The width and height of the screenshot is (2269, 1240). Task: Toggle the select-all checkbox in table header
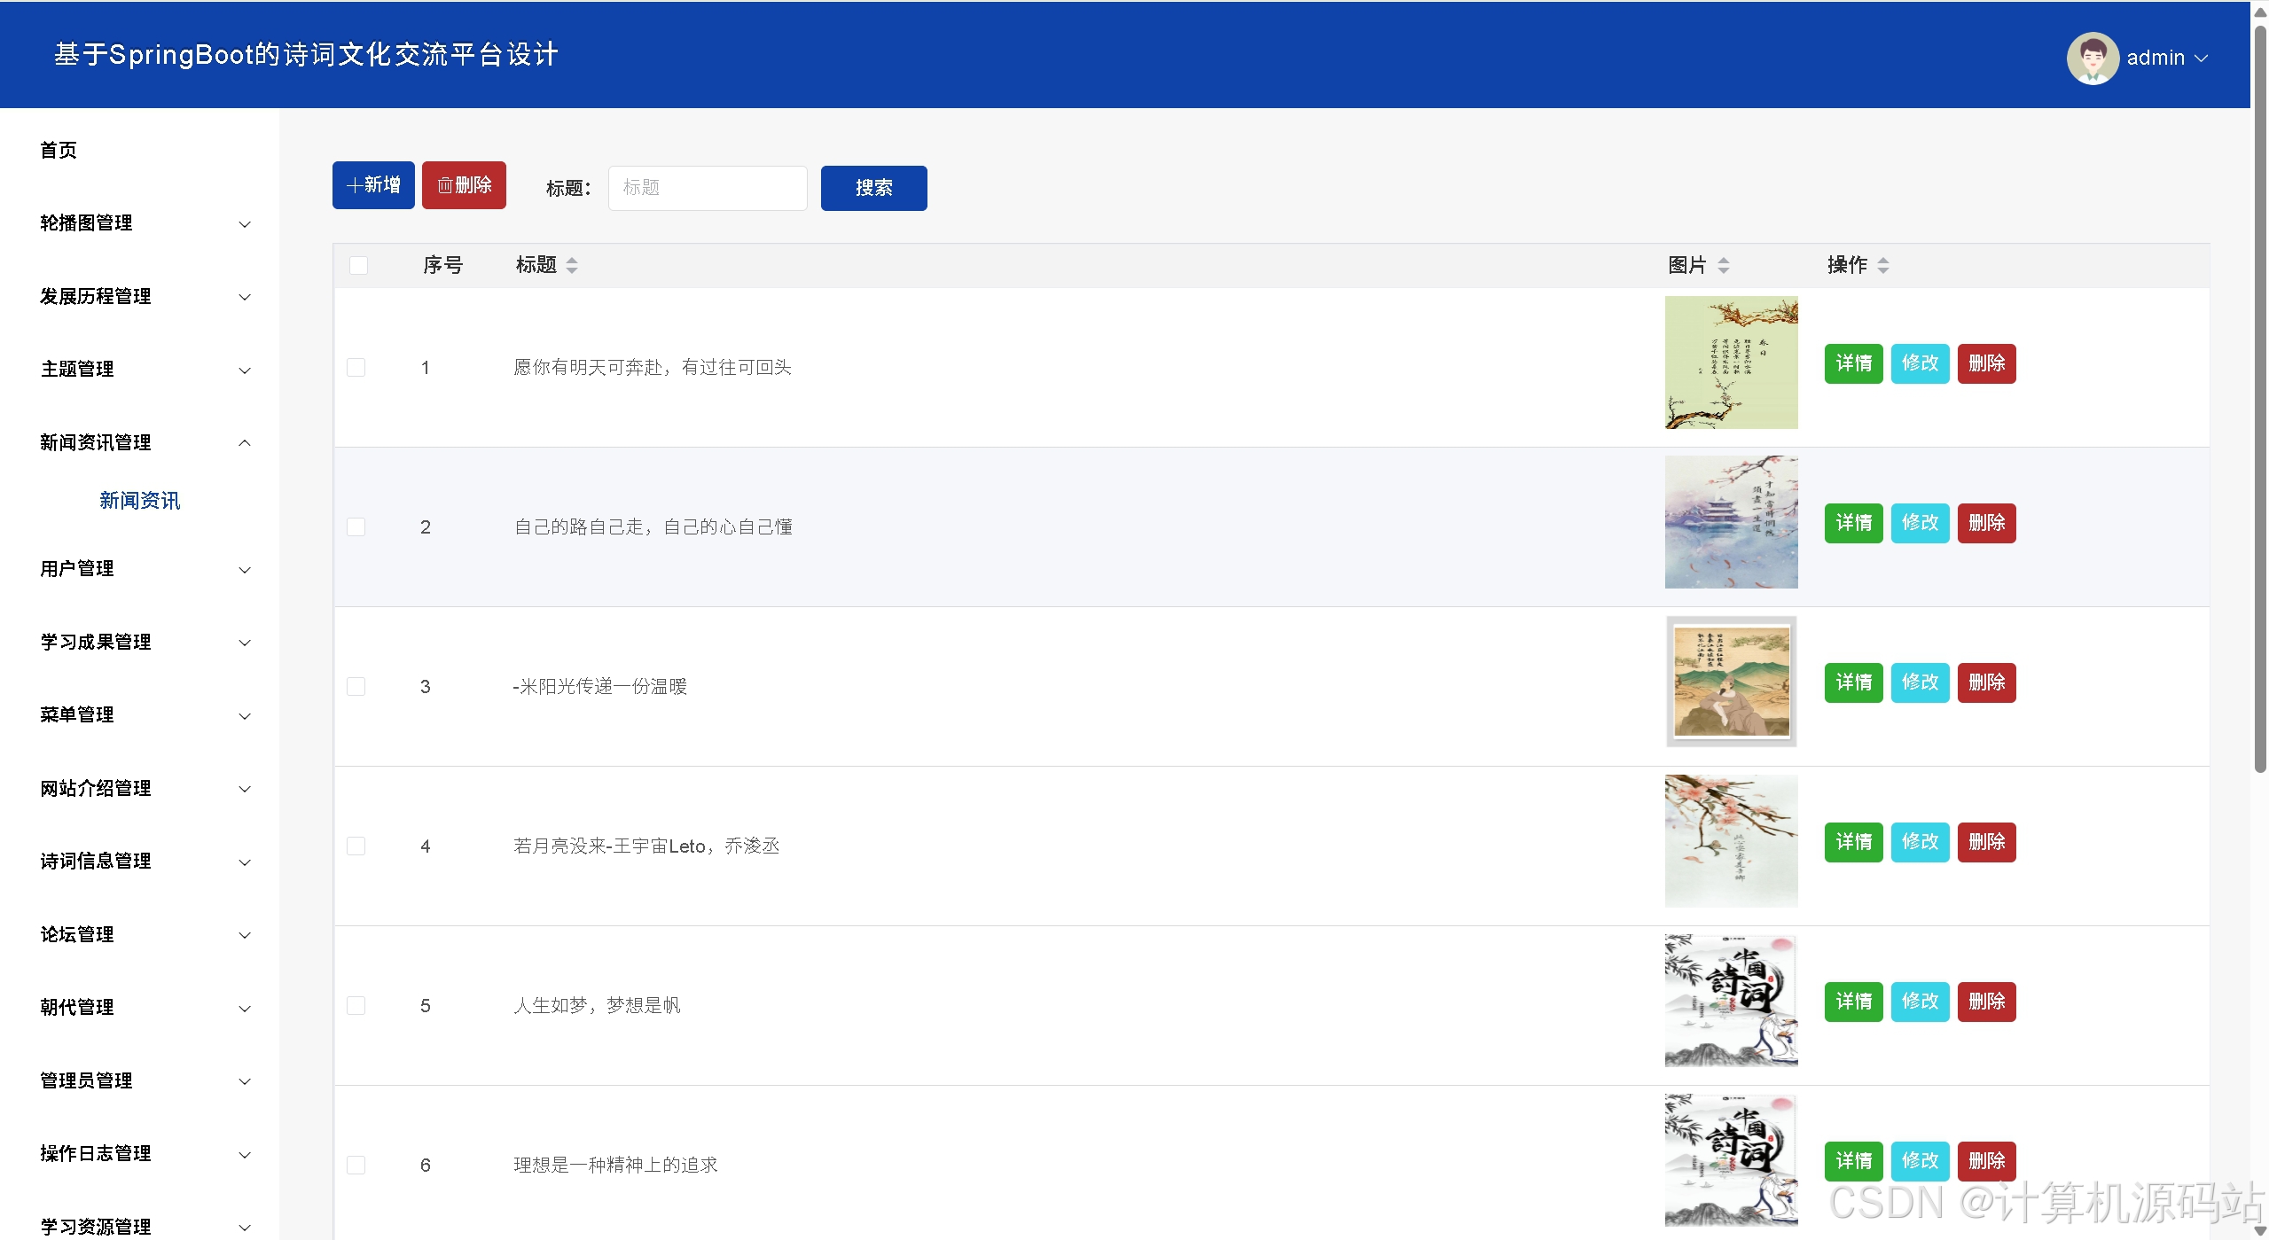pos(358,265)
